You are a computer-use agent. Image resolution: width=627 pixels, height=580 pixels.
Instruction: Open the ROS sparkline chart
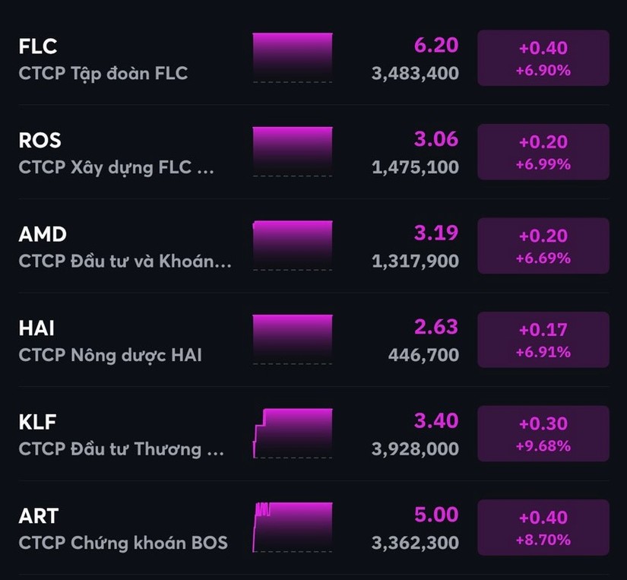pyautogui.click(x=293, y=152)
